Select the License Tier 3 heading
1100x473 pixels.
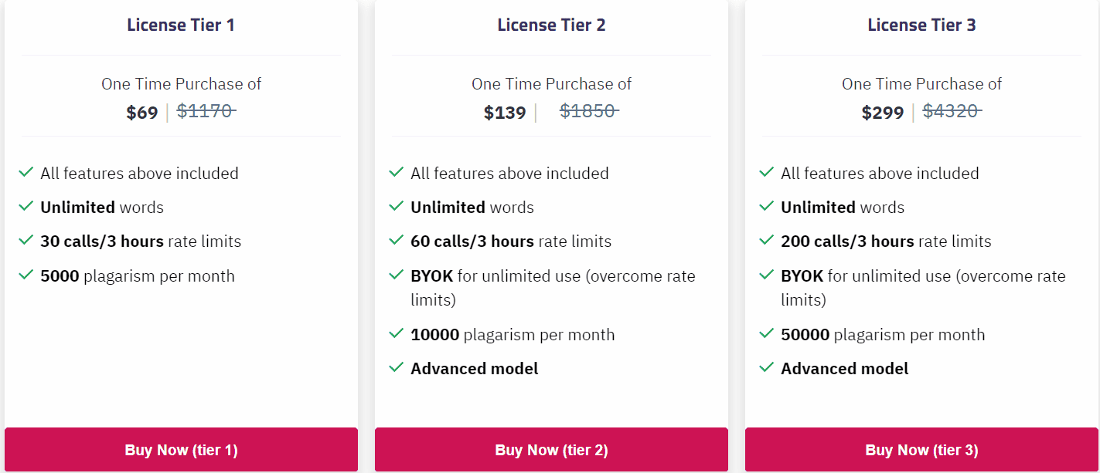(921, 24)
